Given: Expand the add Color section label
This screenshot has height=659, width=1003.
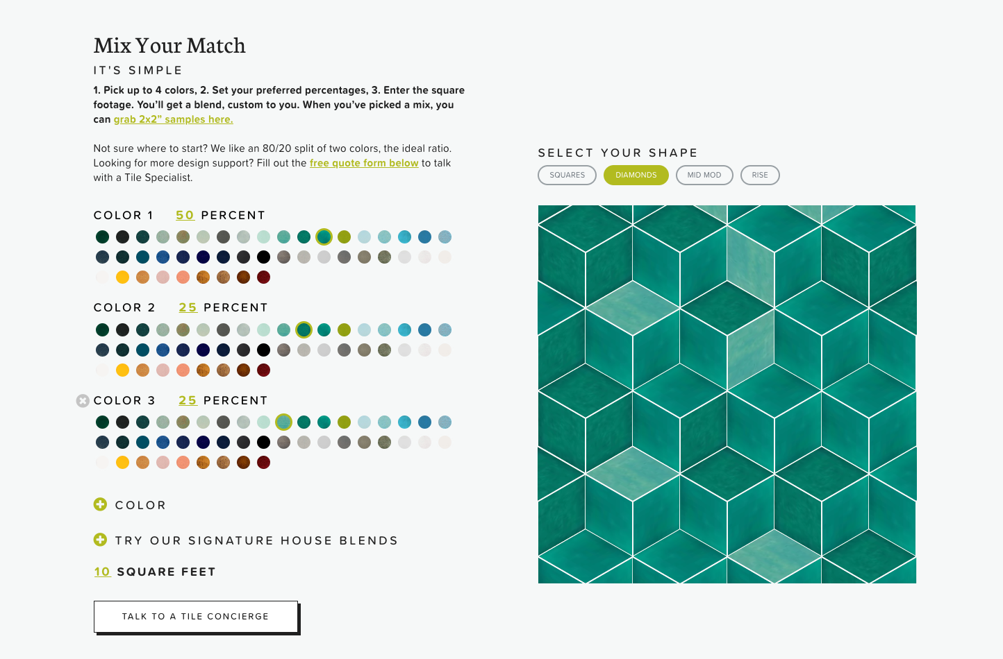Looking at the screenshot, I should [140, 505].
